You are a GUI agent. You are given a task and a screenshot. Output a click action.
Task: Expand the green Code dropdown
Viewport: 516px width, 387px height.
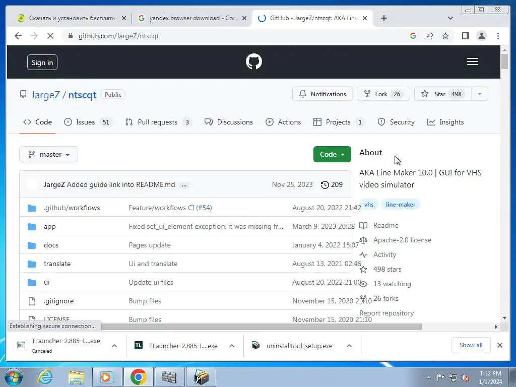[332, 154]
